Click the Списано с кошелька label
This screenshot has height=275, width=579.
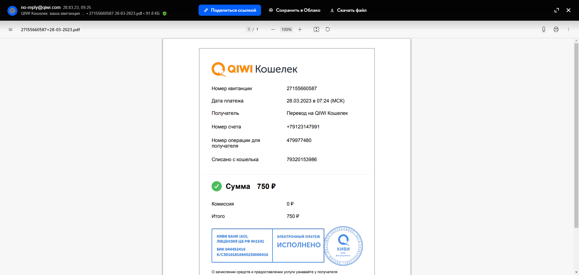[x=235, y=160]
